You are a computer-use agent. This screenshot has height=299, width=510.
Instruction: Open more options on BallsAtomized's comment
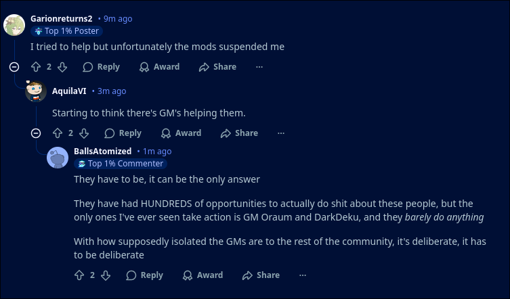pos(302,275)
